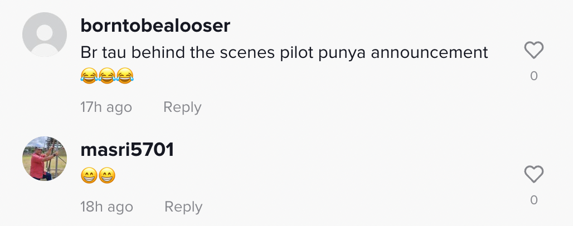573x226 pixels.
Task: Click the middle laughing-crying emoji in first comment
Action: point(107,75)
